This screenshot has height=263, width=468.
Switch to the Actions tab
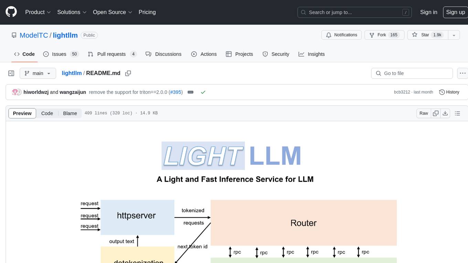pyautogui.click(x=204, y=54)
